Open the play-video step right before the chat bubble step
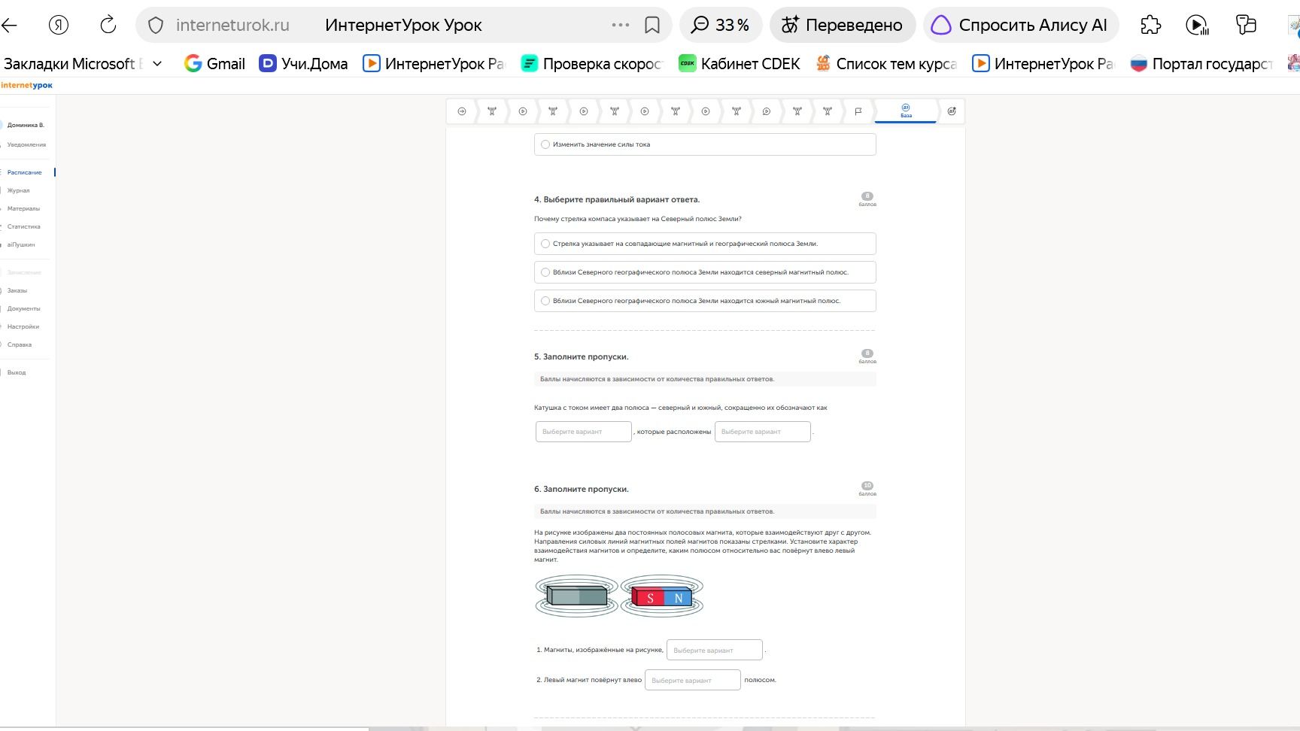 click(706, 111)
